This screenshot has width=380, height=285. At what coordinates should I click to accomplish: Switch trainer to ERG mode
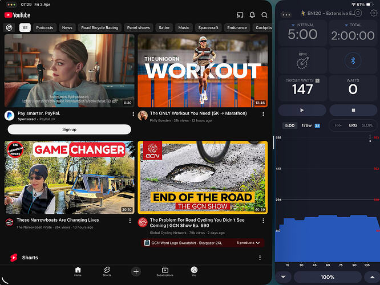pyautogui.click(x=353, y=125)
